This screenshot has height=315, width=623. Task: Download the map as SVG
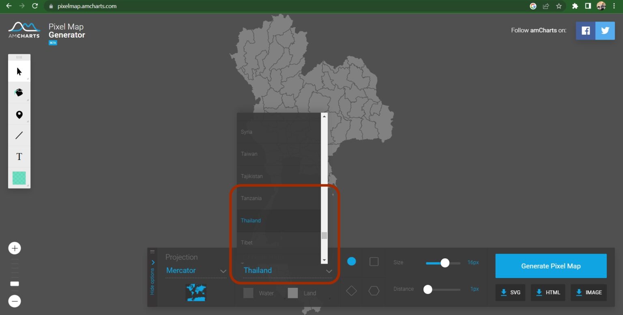click(x=510, y=292)
